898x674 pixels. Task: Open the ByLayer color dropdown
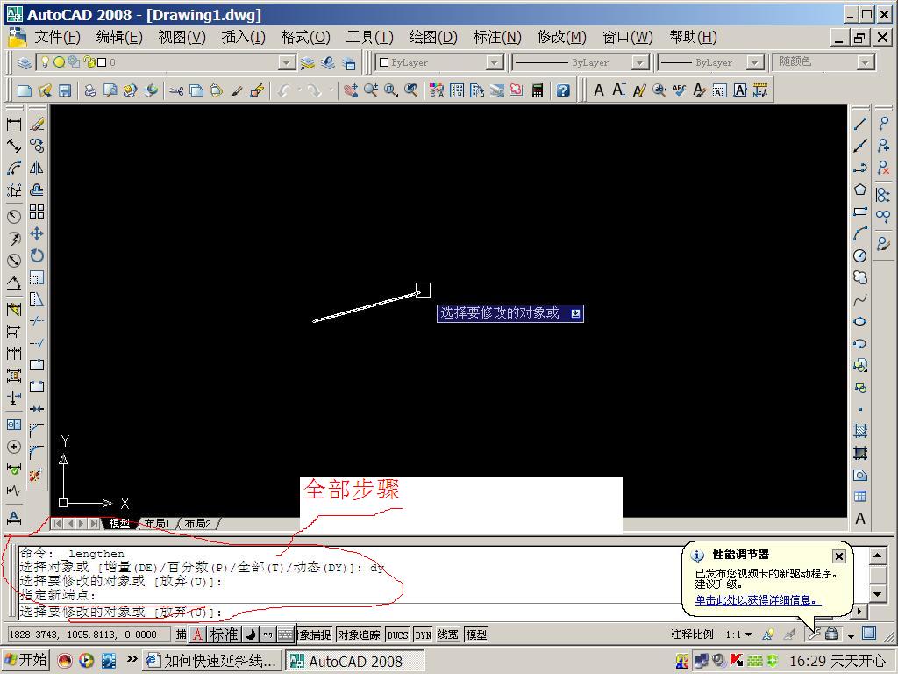tap(495, 62)
